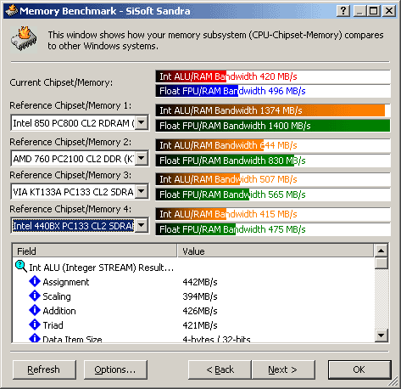Click the Field column header
Image resolution: width=401 pixels, height=389 pixels.
[x=95, y=251]
